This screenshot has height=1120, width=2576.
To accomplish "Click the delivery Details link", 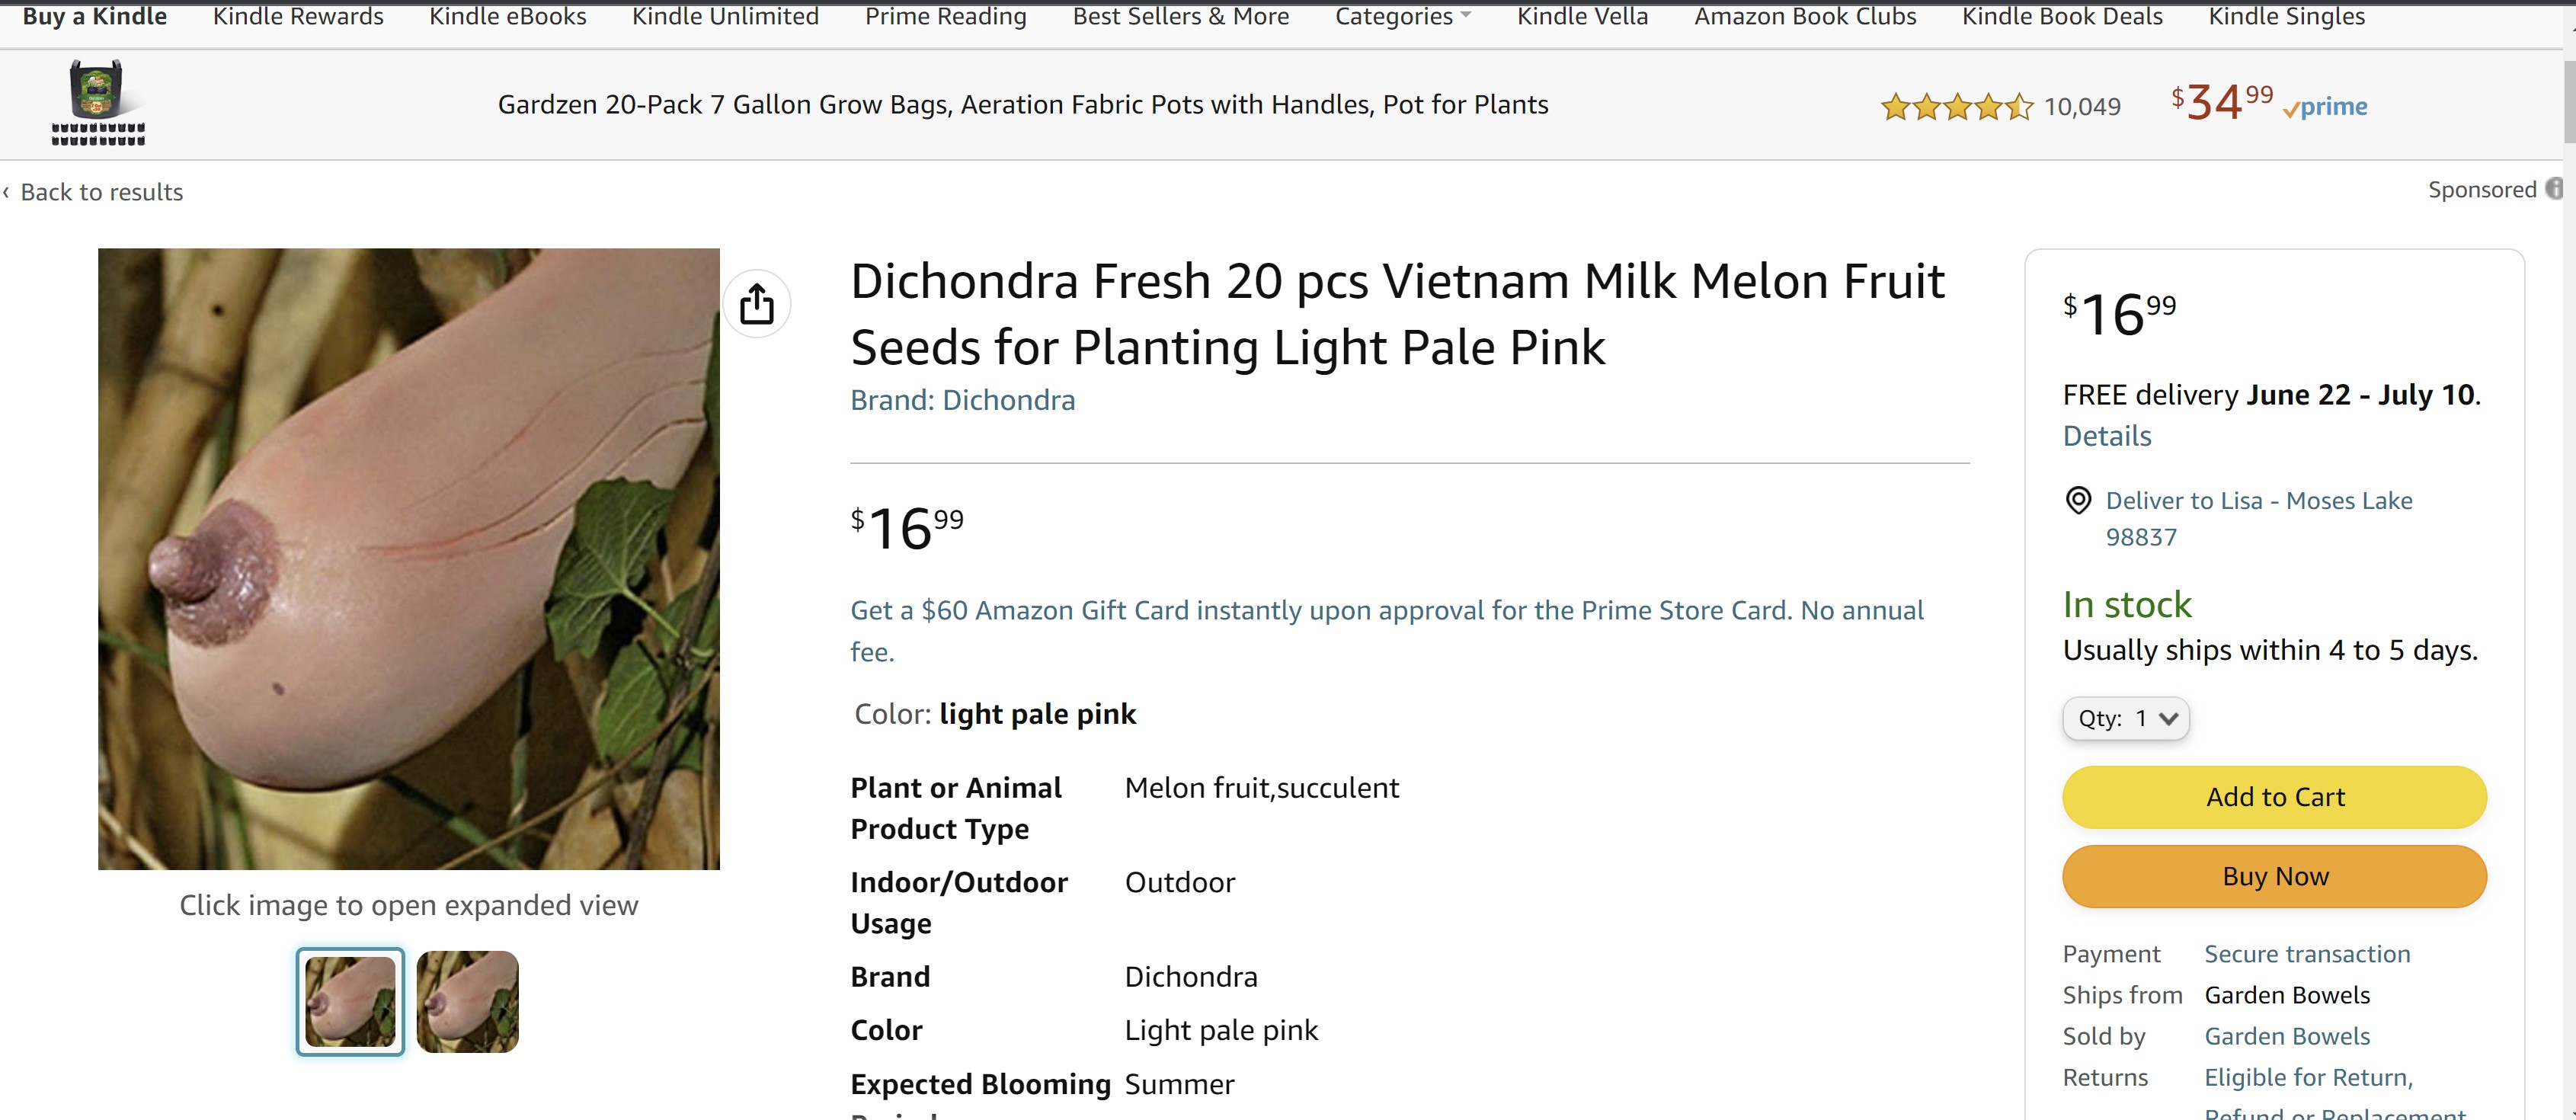I will coord(2107,436).
